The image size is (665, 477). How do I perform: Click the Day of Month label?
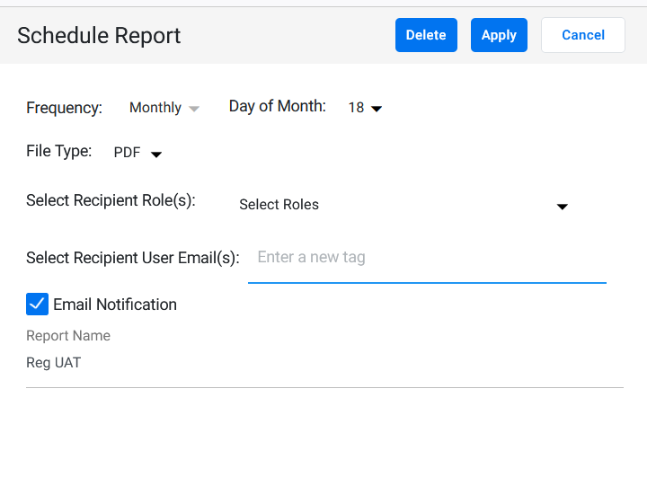click(x=278, y=106)
